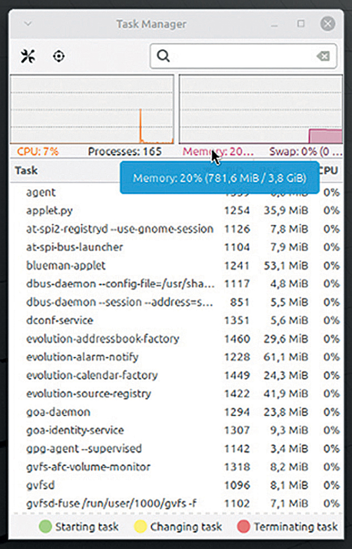Sort processes by the Task column header
352x549 pixels.
pos(26,170)
